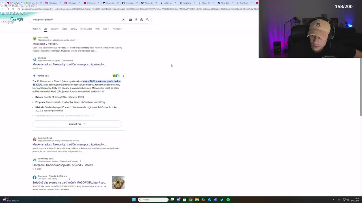Open Google Lens image search icon

click(142, 20)
